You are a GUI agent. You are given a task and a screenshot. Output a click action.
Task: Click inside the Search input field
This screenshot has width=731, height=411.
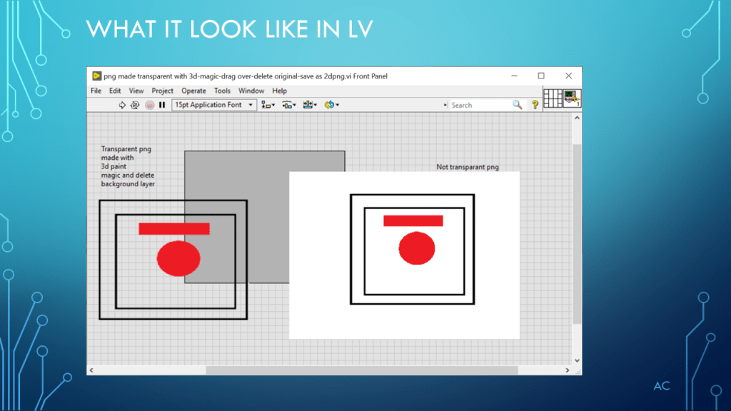(x=480, y=105)
